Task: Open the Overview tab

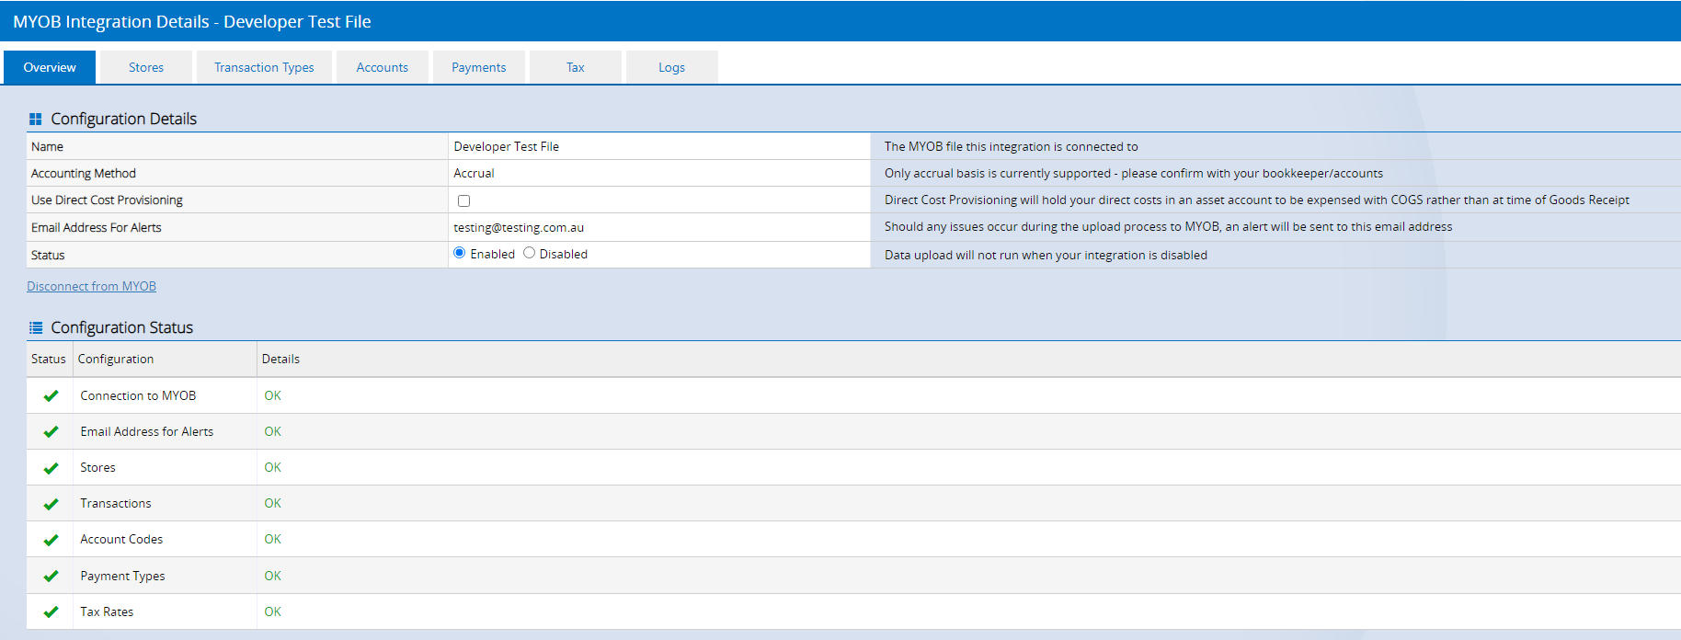Action: click(50, 67)
